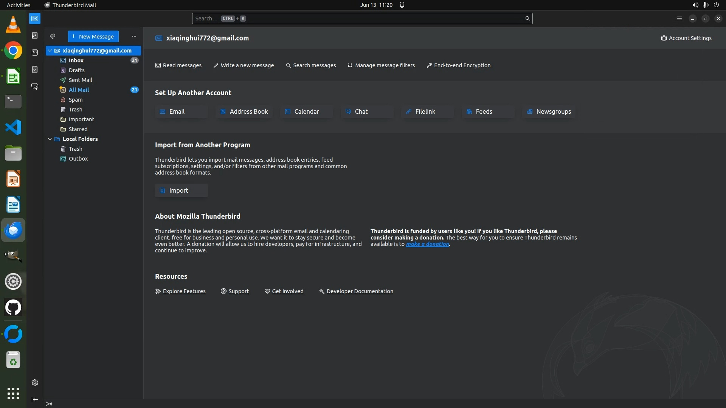
Task: Click Manage message filters
Action: [x=381, y=65]
